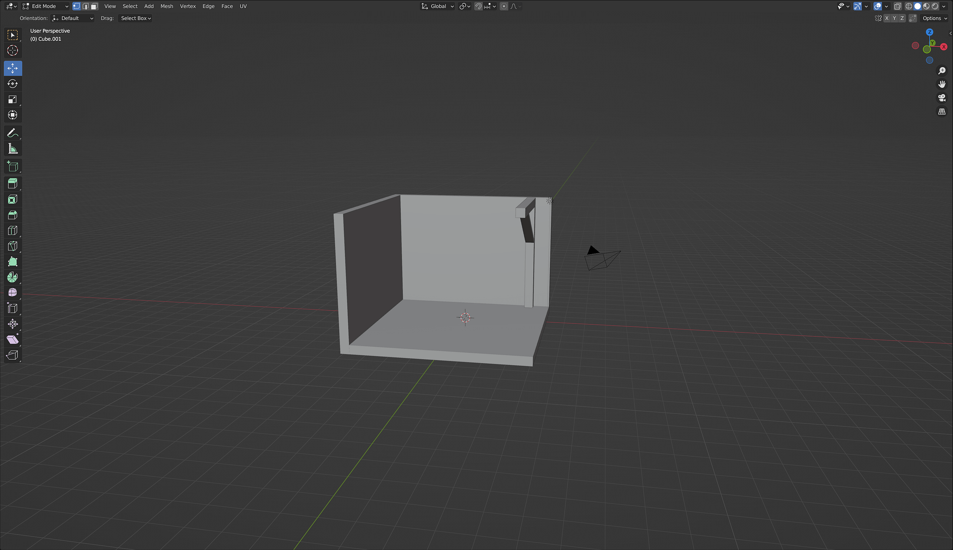Open the Options popover
This screenshot has width=953, height=550.
(x=935, y=18)
